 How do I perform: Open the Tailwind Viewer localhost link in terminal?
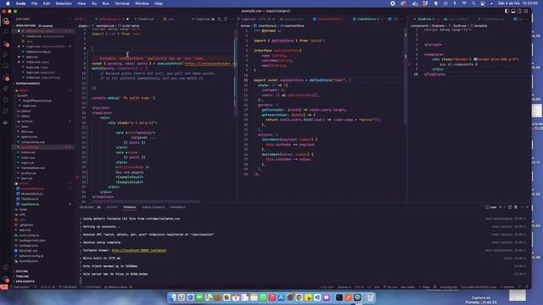click(x=139, y=251)
